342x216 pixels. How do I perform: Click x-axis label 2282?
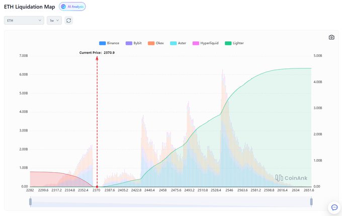30,190
